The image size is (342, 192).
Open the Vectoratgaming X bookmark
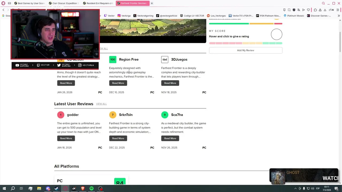pyautogui.click(x=143, y=16)
